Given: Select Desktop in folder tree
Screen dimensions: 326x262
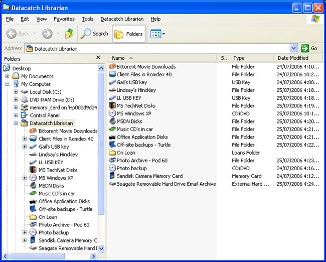Looking at the screenshot, I should [x=22, y=68].
